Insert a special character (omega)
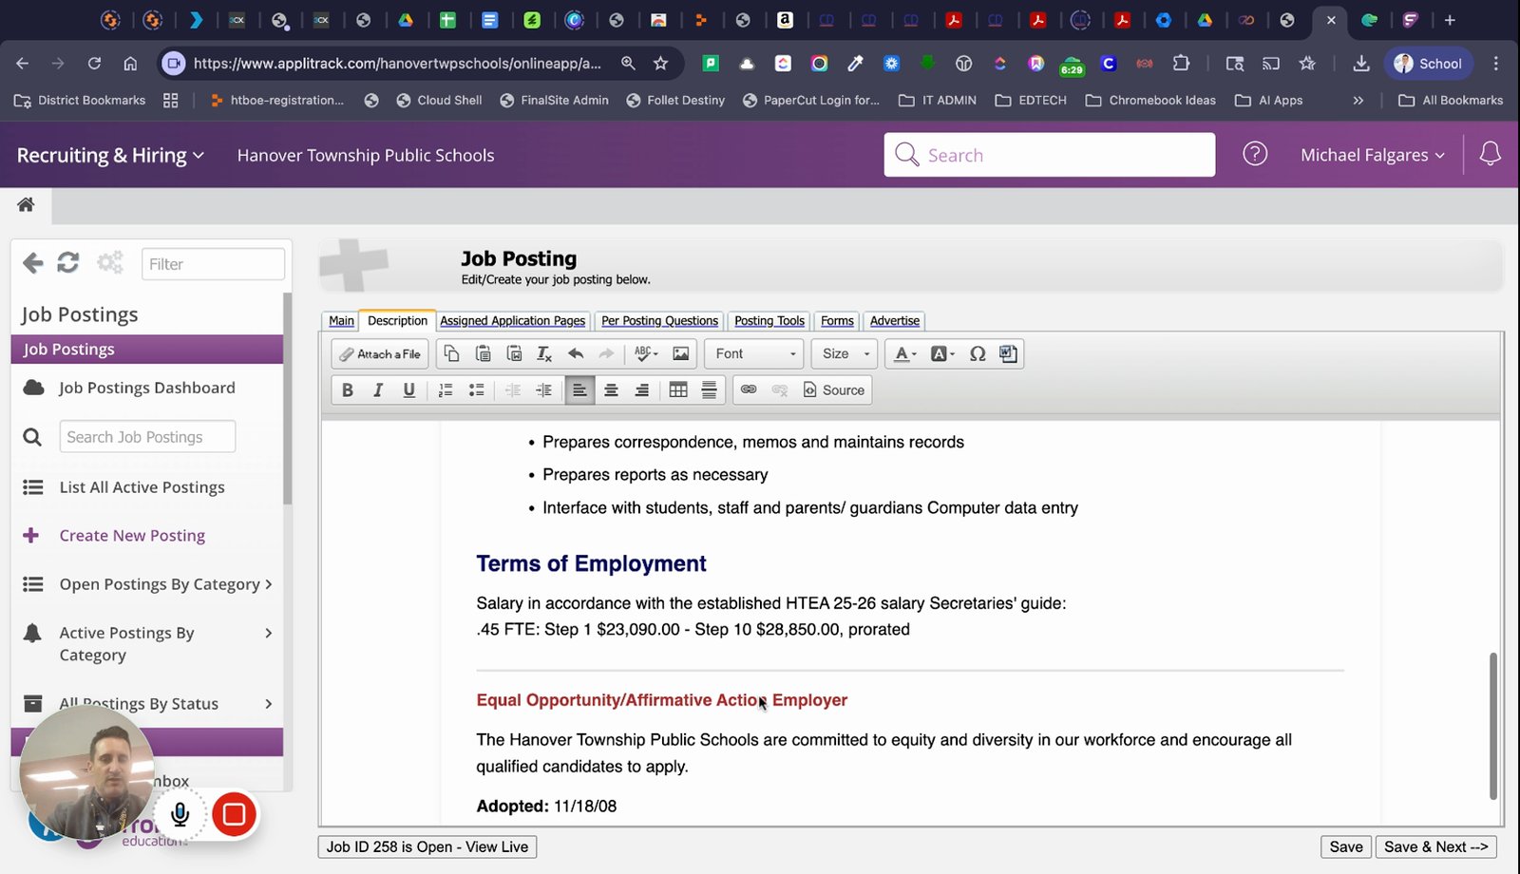Screen dimensions: 1520x874 pyautogui.click(x=978, y=354)
